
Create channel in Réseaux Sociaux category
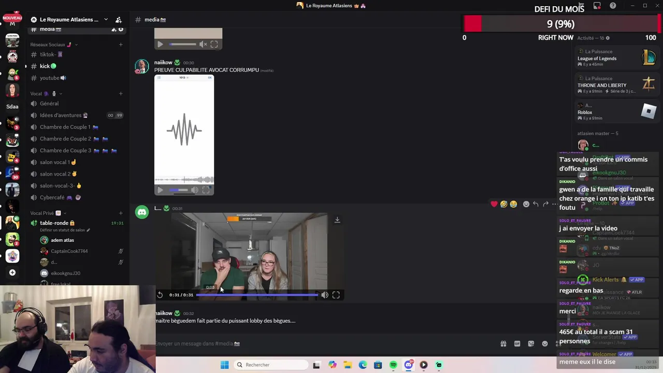[121, 45]
